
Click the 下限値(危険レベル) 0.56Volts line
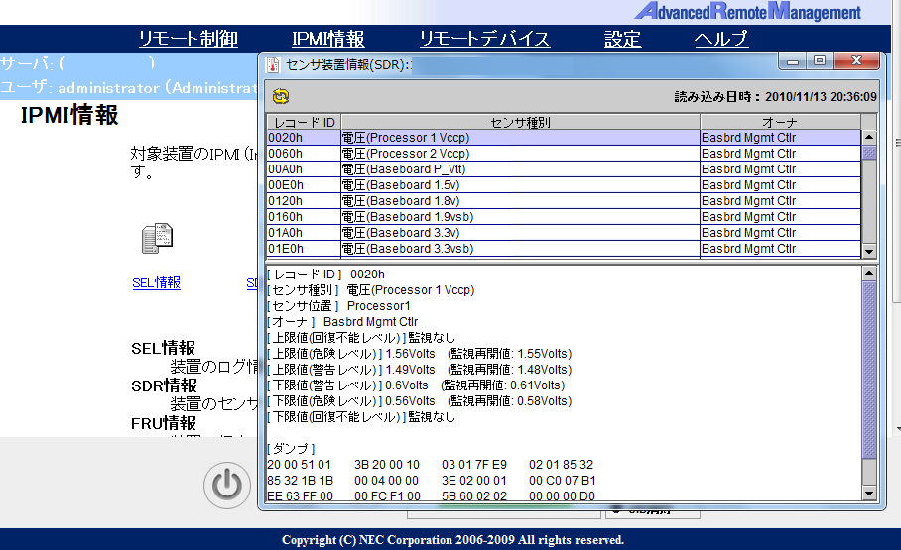pos(420,401)
